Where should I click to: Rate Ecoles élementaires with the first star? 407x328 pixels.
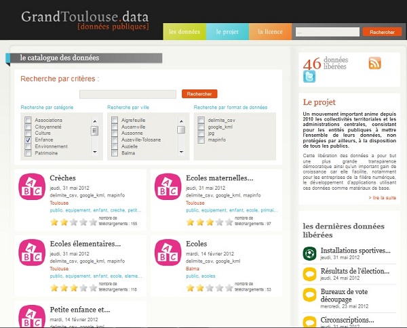(x=54, y=288)
